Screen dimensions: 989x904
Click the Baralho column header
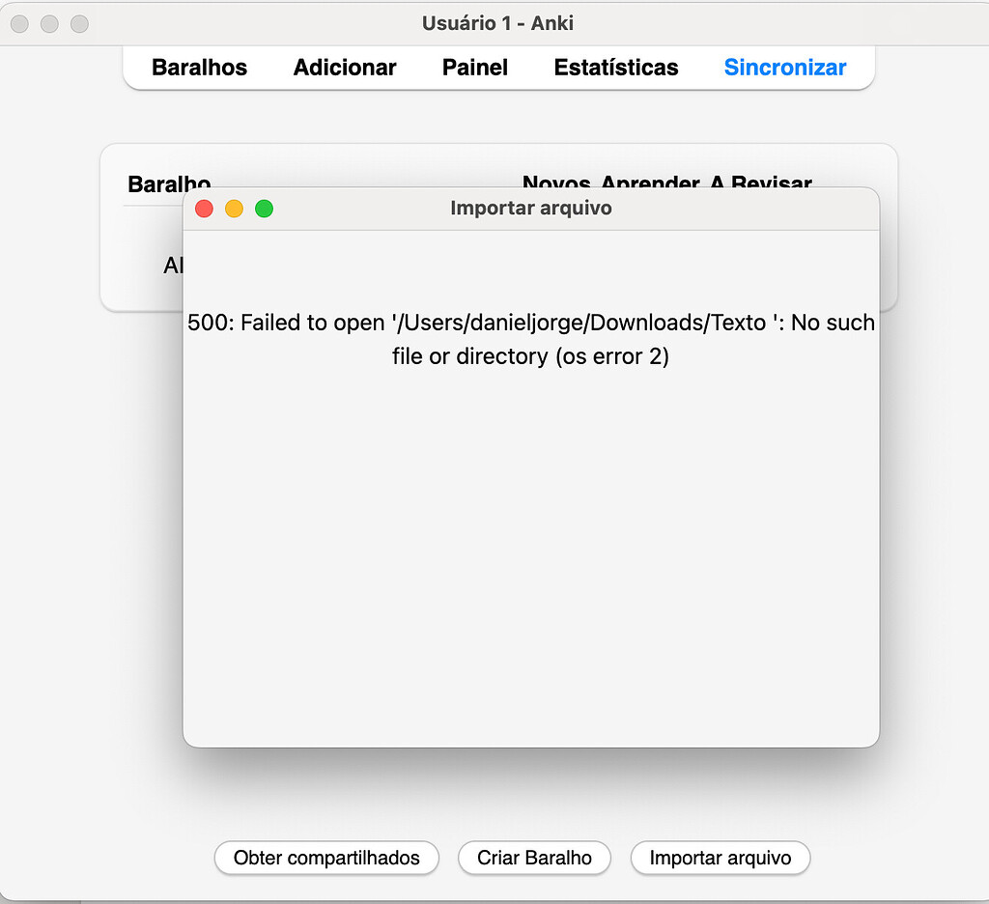(x=167, y=184)
